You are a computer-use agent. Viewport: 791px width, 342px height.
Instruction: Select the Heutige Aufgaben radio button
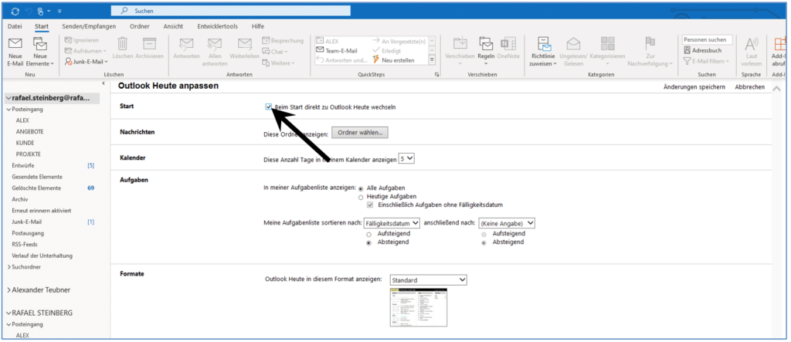tap(361, 197)
